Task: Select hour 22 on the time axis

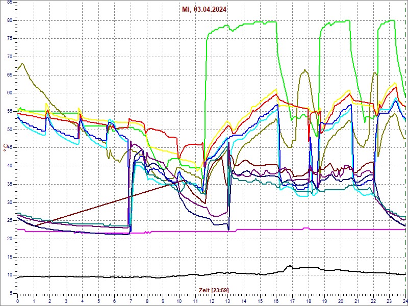Action: point(373,301)
